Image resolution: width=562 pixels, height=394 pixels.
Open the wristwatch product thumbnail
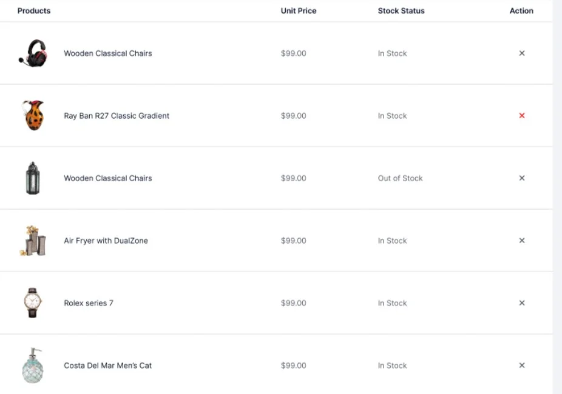click(x=33, y=302)
